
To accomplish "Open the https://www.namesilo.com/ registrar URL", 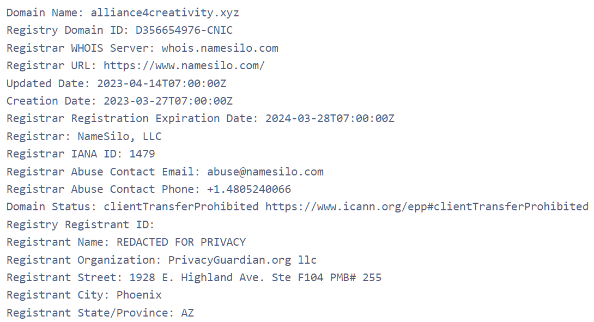I will 184,65.
